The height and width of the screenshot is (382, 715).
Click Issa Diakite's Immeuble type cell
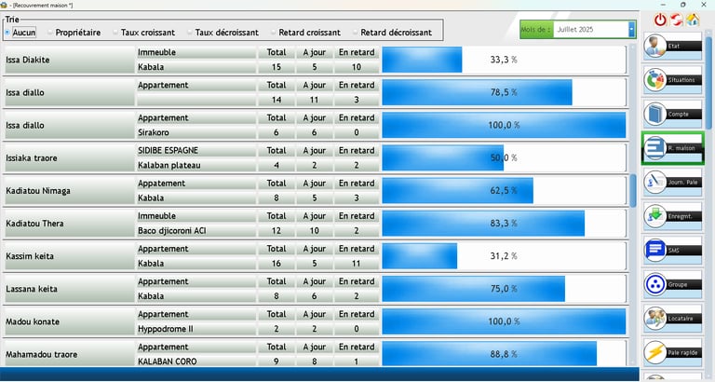click(x=196, y=52)
